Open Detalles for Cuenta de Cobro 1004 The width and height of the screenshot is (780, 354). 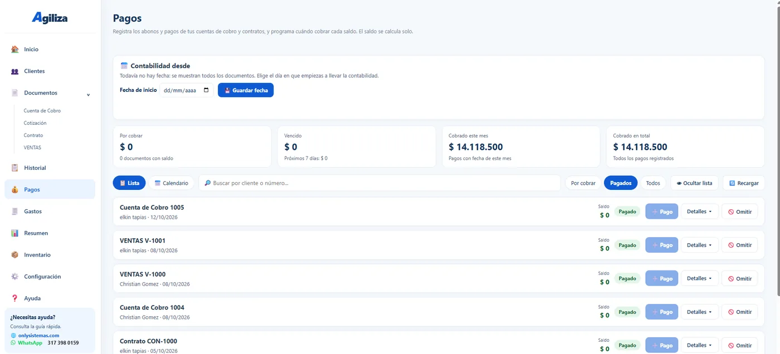tap(699, 312)
